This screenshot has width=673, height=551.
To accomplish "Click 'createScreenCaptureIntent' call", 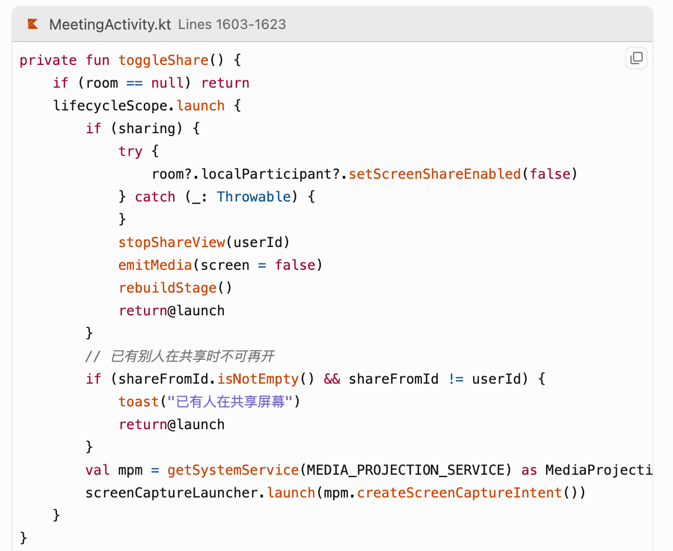I will click(x=459, y=492).
